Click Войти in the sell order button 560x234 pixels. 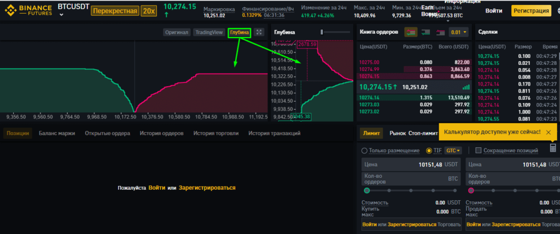(x=473, y=224)
